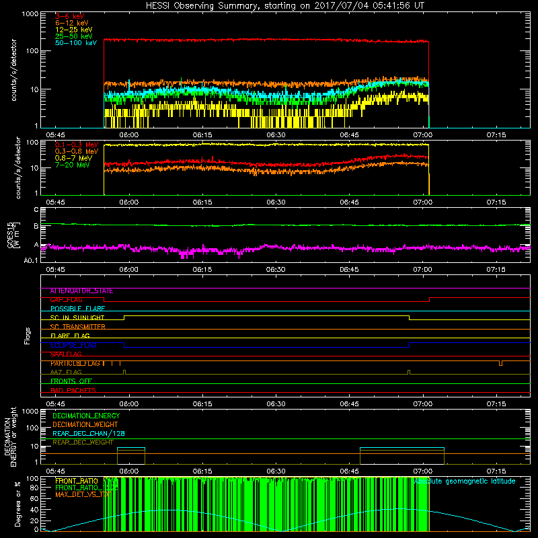Click the 06:30 time label under the keV panel
The height and width of the screenshot is (538, 538).
(276, 135)
